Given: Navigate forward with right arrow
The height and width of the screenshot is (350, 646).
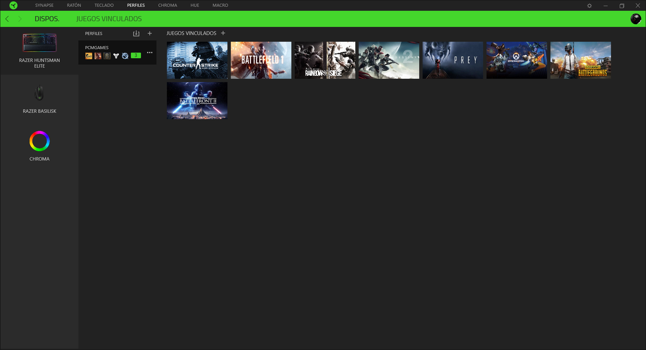Looking at the screenshot, I should point(20,19).
